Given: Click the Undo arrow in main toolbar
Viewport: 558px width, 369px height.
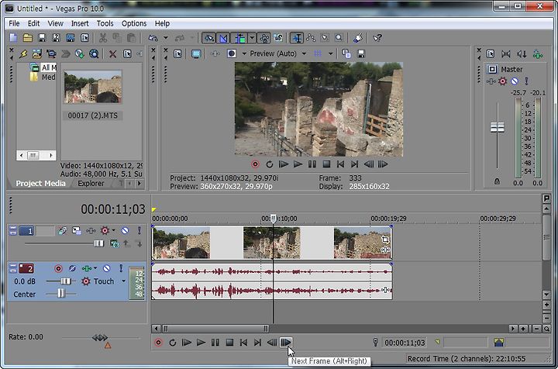Looking at the screenshot, I should tap(153, 38).
